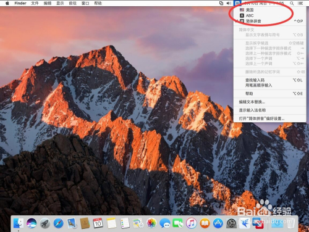Open the Finder menu
This screenshot has width=309, height=232.
20,3
